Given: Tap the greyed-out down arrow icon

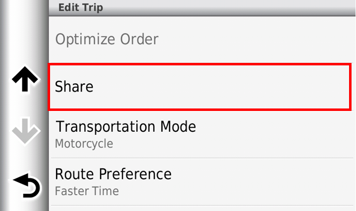Looking at the screenshot, I should point(25,130).
